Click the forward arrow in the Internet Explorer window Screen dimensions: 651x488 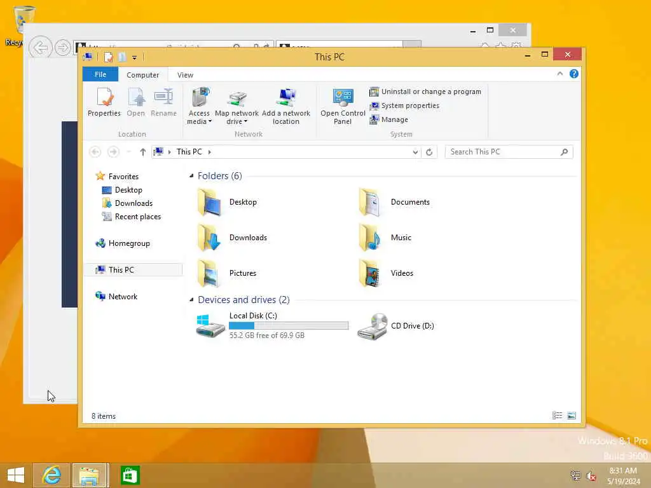click(63, 48)
